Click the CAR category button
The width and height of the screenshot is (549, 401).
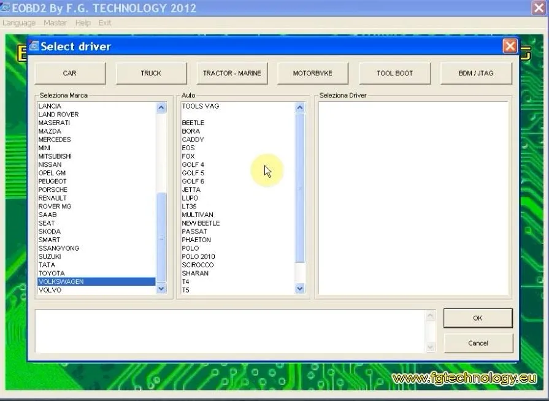coord(70,73)
